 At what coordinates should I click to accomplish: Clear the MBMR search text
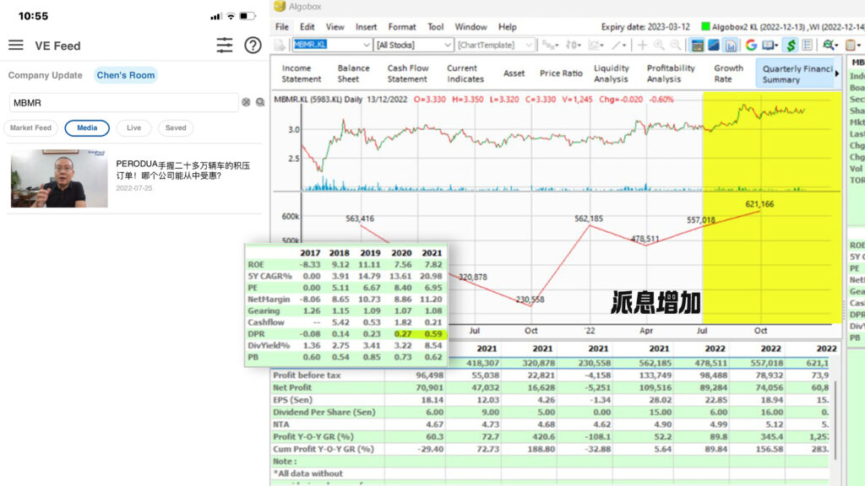(x=246, y=102)
